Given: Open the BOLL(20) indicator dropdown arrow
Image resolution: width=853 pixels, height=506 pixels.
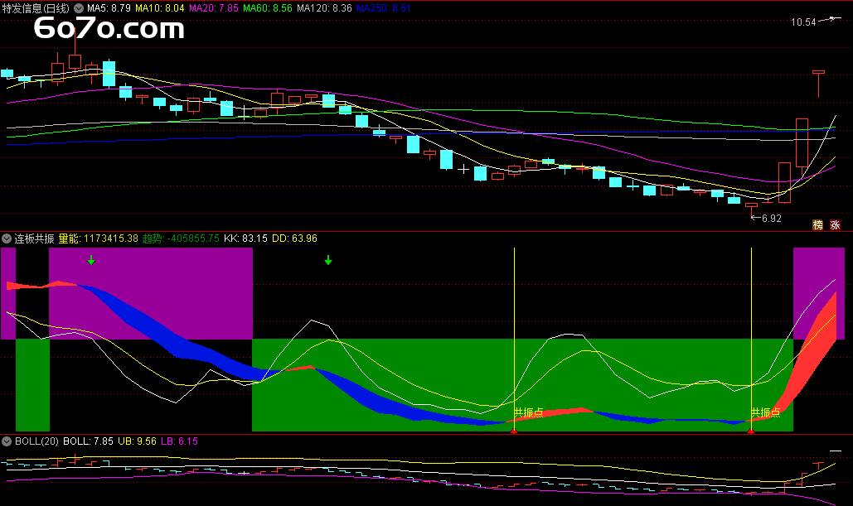Looking at the screenshot, I should [x=7, y=441].
